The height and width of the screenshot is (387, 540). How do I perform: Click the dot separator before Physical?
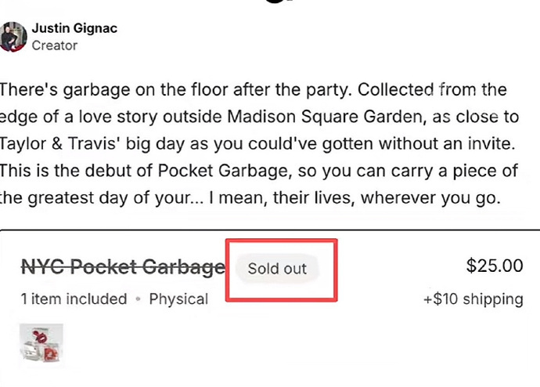point(138,299)
